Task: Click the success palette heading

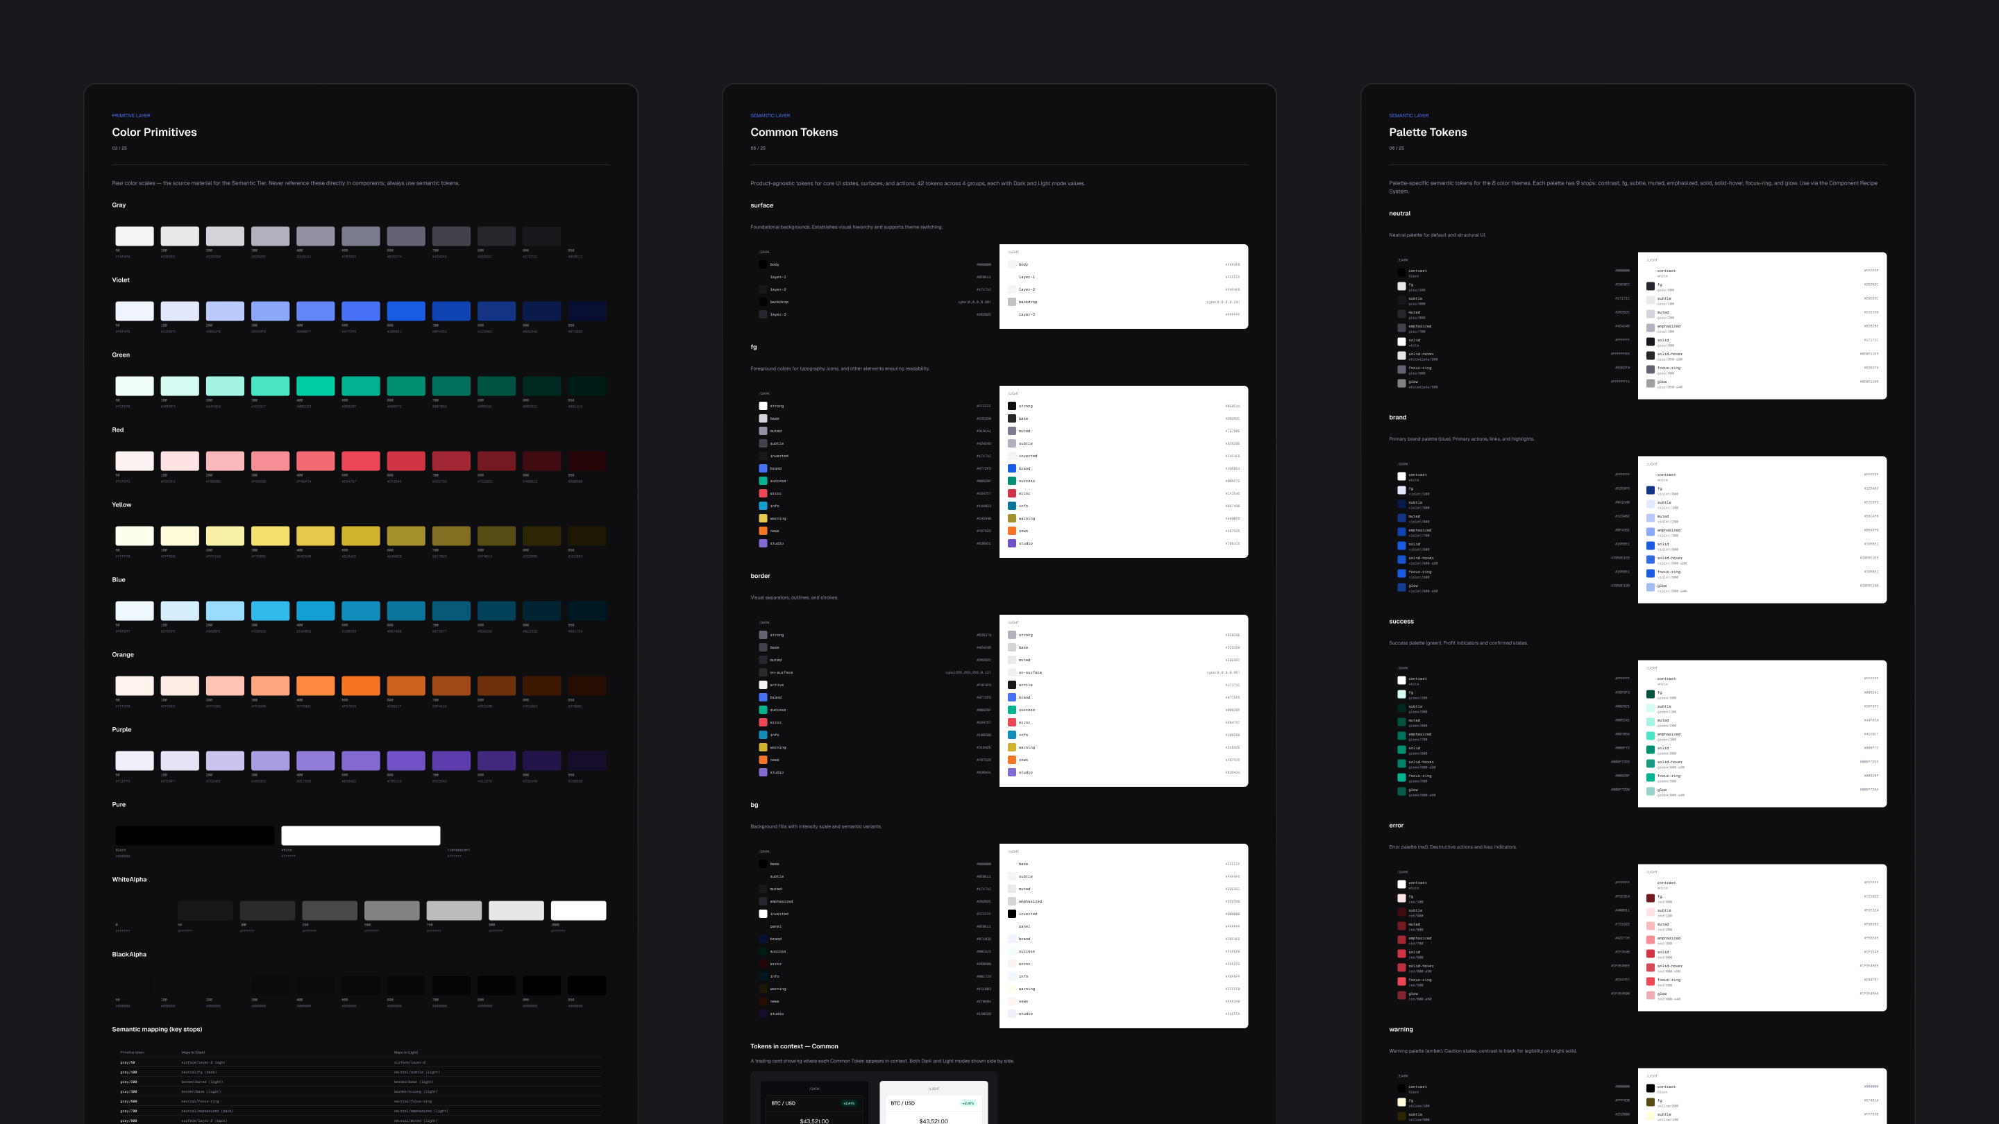Action: (x=1401, y=622)
